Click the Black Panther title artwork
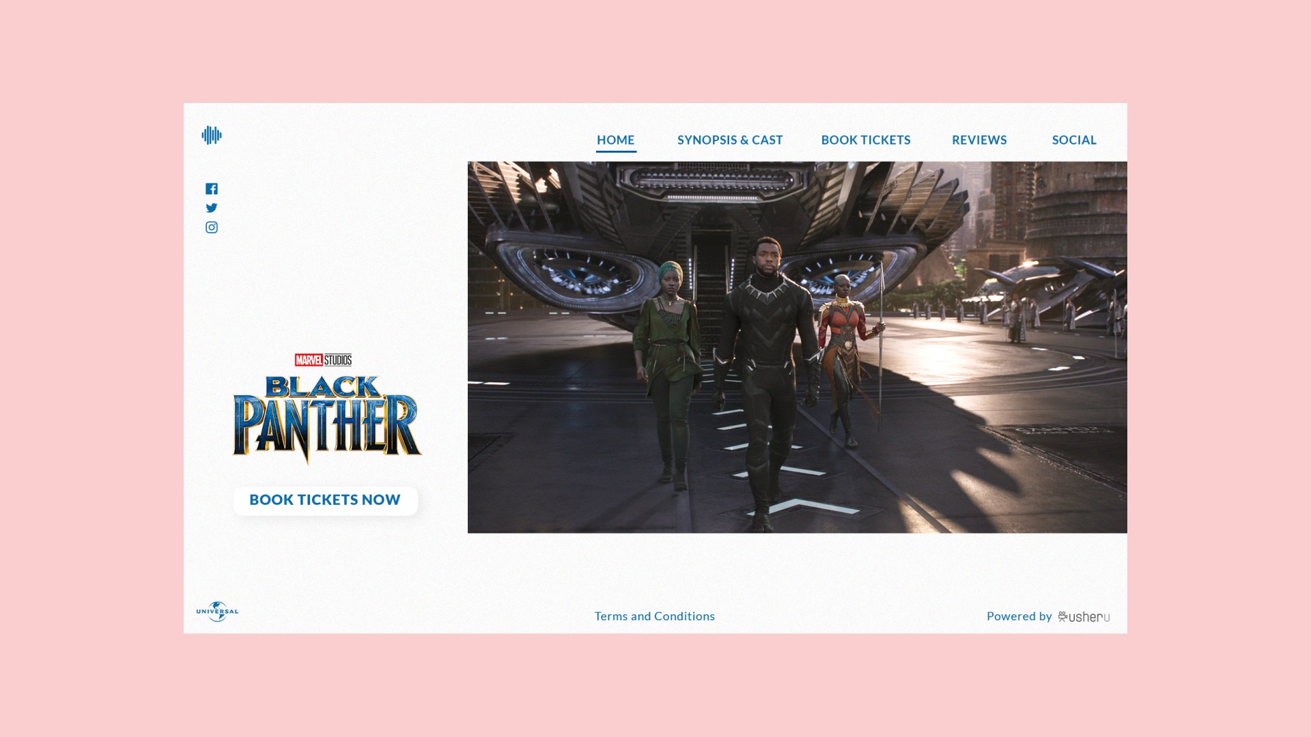 pyautogui.click(x=326, y=419)
